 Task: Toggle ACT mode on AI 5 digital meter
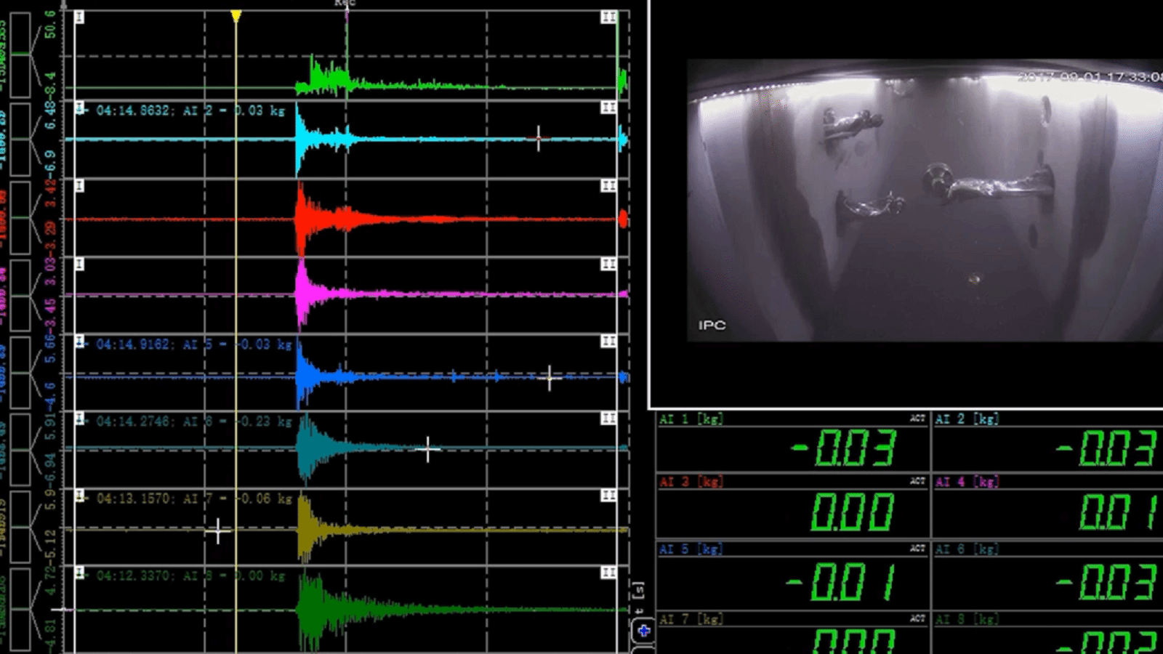click(917, 549)
